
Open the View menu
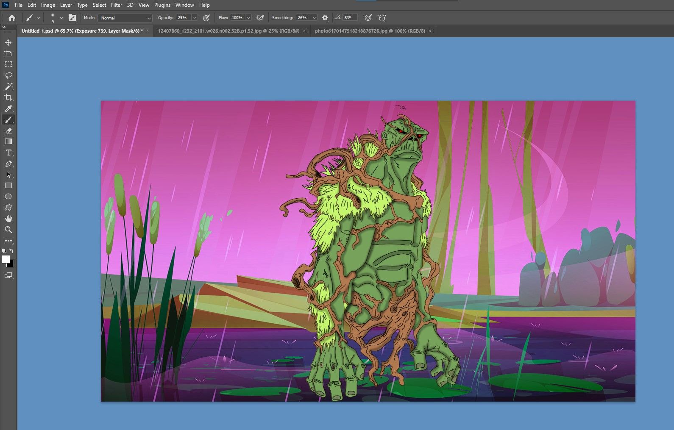click(x=144, y=5)
